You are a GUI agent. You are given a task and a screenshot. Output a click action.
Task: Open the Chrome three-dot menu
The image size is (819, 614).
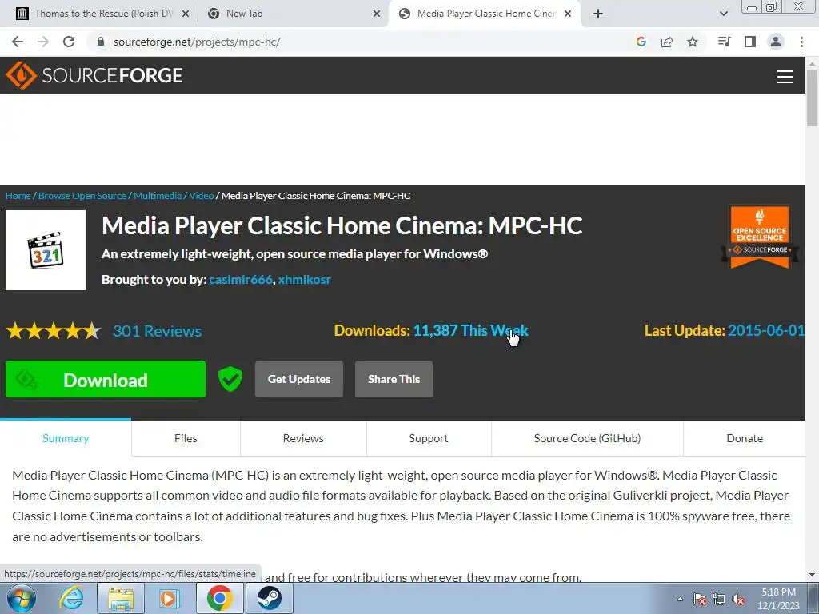coord(801,42)
